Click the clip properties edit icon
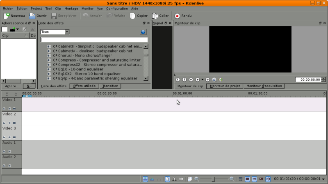Image resolution: width=328 pixels, height=184 pixels. tap(24, 30)
